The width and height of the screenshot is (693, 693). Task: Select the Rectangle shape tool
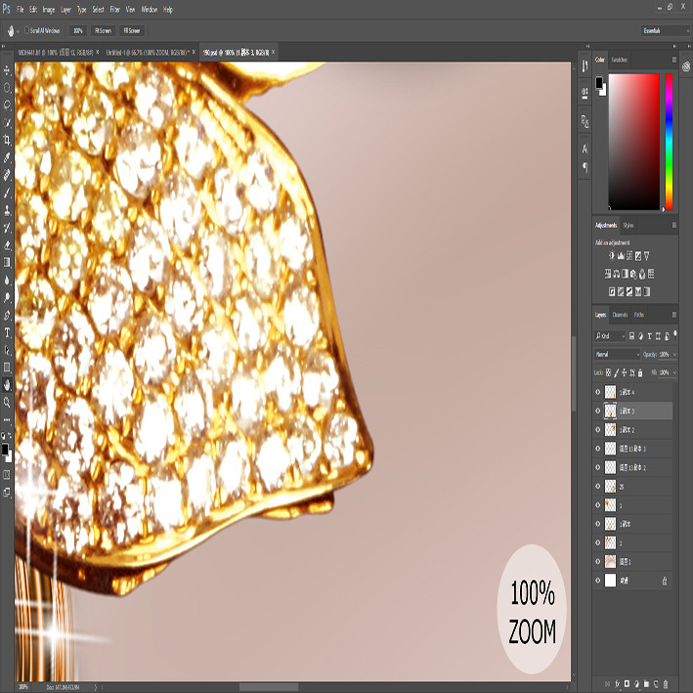point(7,368)
